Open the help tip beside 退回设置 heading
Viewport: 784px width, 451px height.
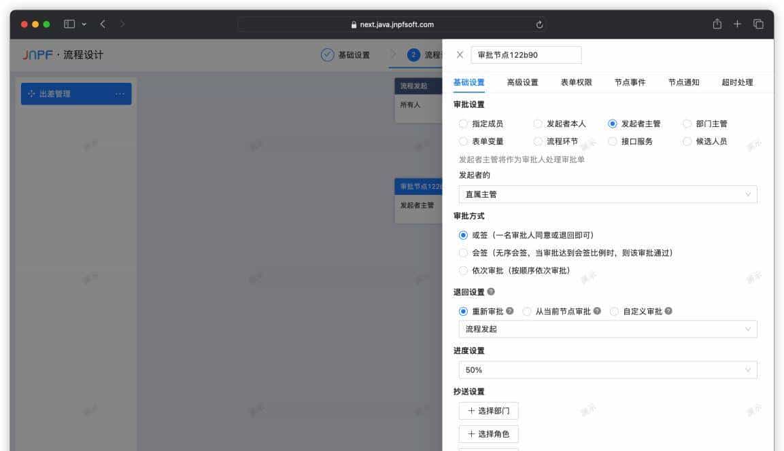tap(490, 291)
